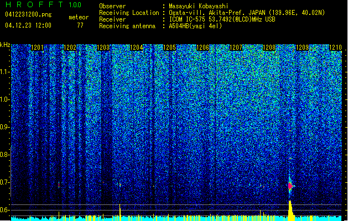Click the 1205 time marker
This screenshot has width=348, height=221.
[x=169, y=48]
